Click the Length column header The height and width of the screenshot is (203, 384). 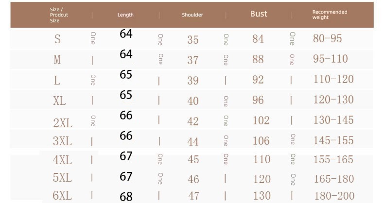125,15
